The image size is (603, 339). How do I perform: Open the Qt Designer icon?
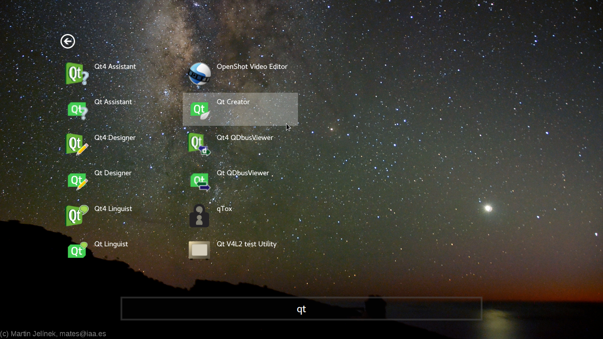(x=77, y=181)
